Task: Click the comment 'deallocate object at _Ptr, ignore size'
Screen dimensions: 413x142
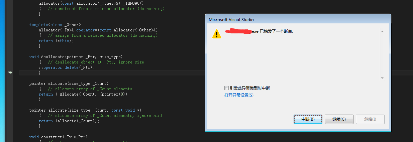Action: pyautogui.click(x=96, y=62)
